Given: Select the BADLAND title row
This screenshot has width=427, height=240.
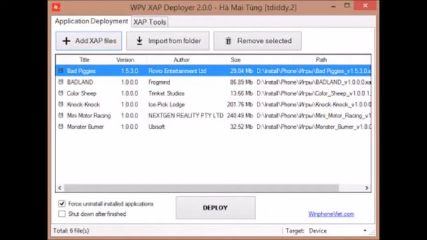Looking at the screenshot, I should click(80, 82).
